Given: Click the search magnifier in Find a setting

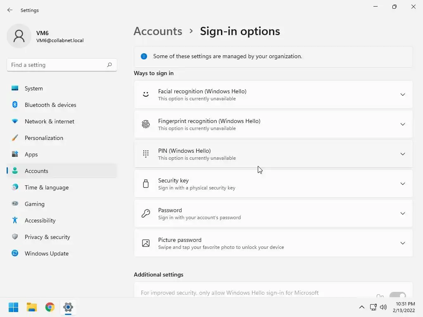Looking at the screenshot, I should click(109, 65).
